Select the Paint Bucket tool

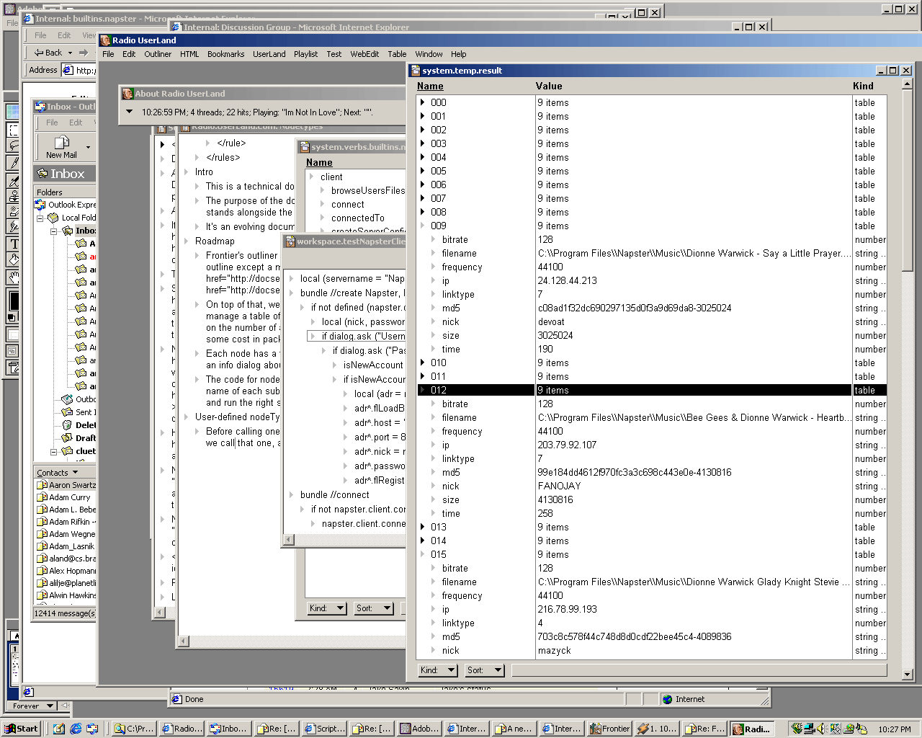13,260
